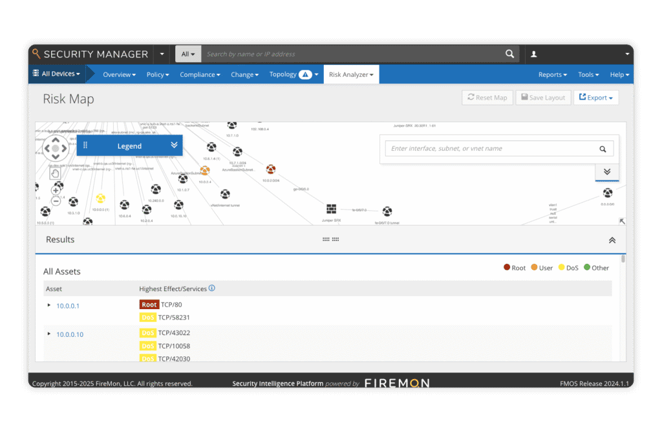Toggle the Root severity filter

[507, 267]
